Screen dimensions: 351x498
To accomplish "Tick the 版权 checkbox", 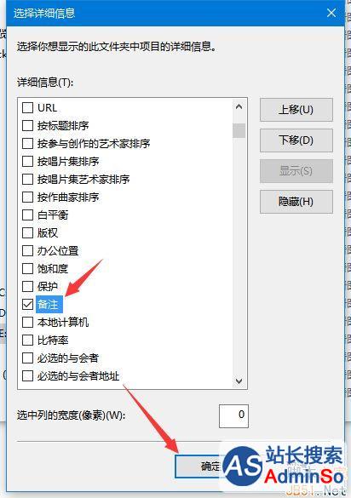I will (x=27, y=232).
